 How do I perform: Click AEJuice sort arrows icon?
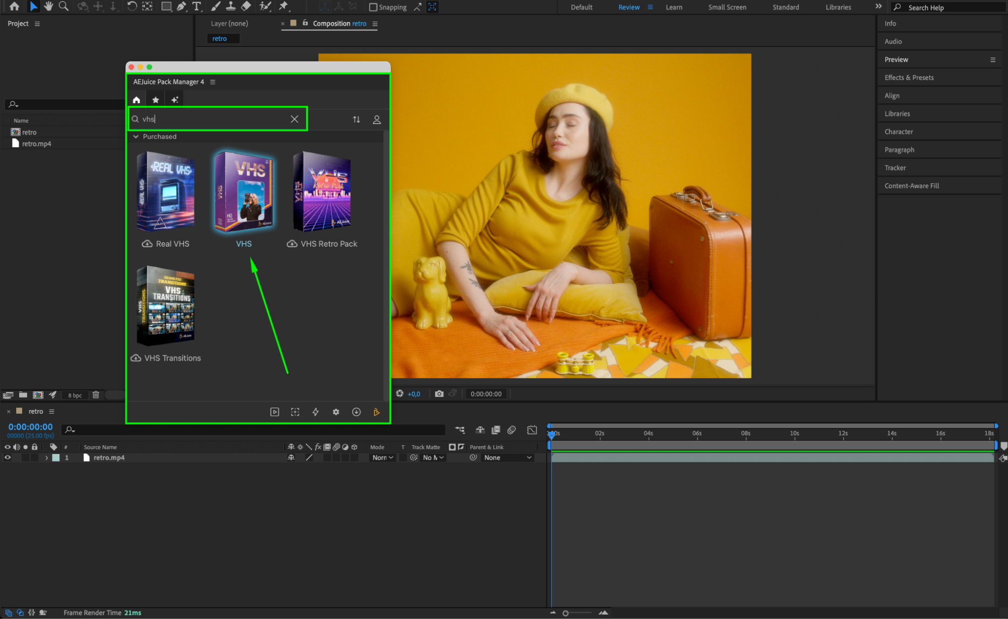click(x=357, y=120)
